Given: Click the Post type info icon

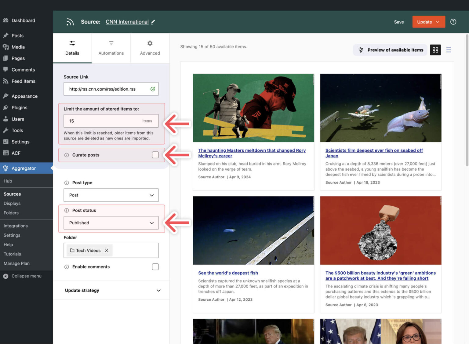Looking at the screenshot, I should 67,183.
